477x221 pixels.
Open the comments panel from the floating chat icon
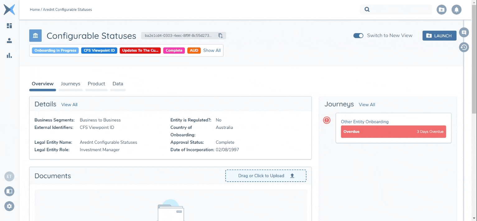(464, 32)
